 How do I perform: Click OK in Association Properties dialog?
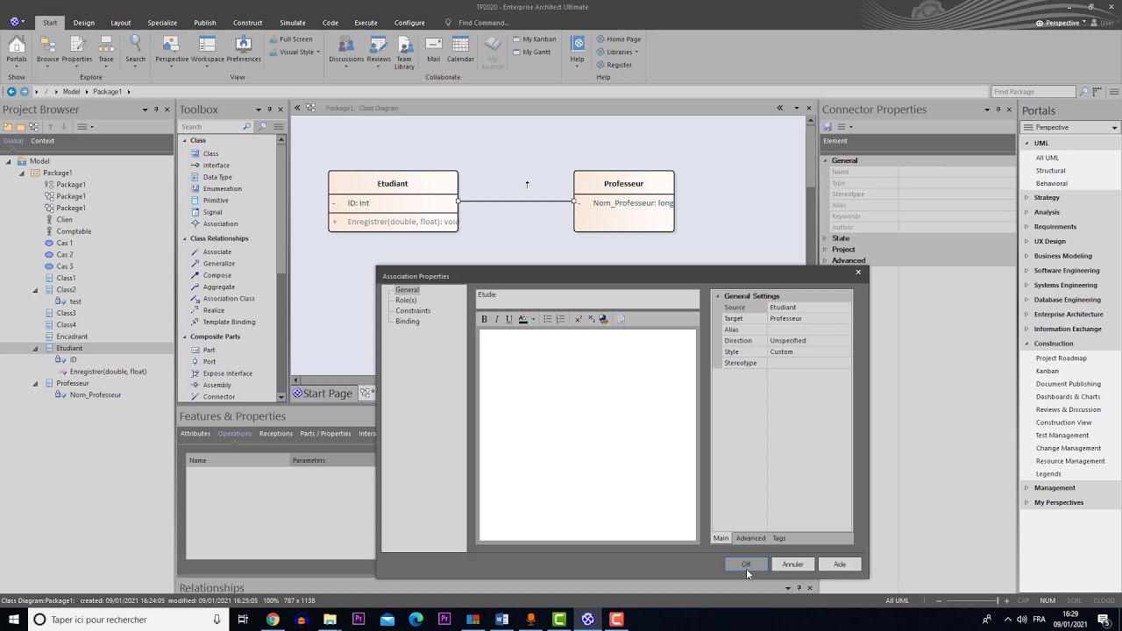click(746, 564)
